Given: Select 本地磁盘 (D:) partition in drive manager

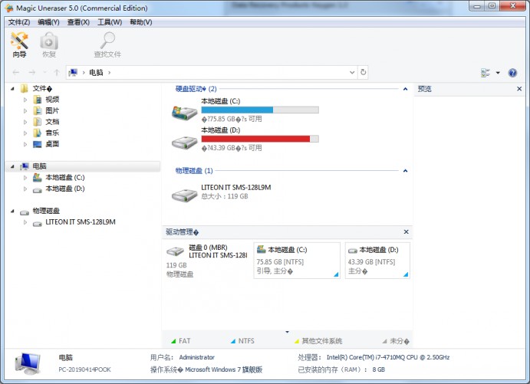Looking at the screenshot, I should click(377, 261).
